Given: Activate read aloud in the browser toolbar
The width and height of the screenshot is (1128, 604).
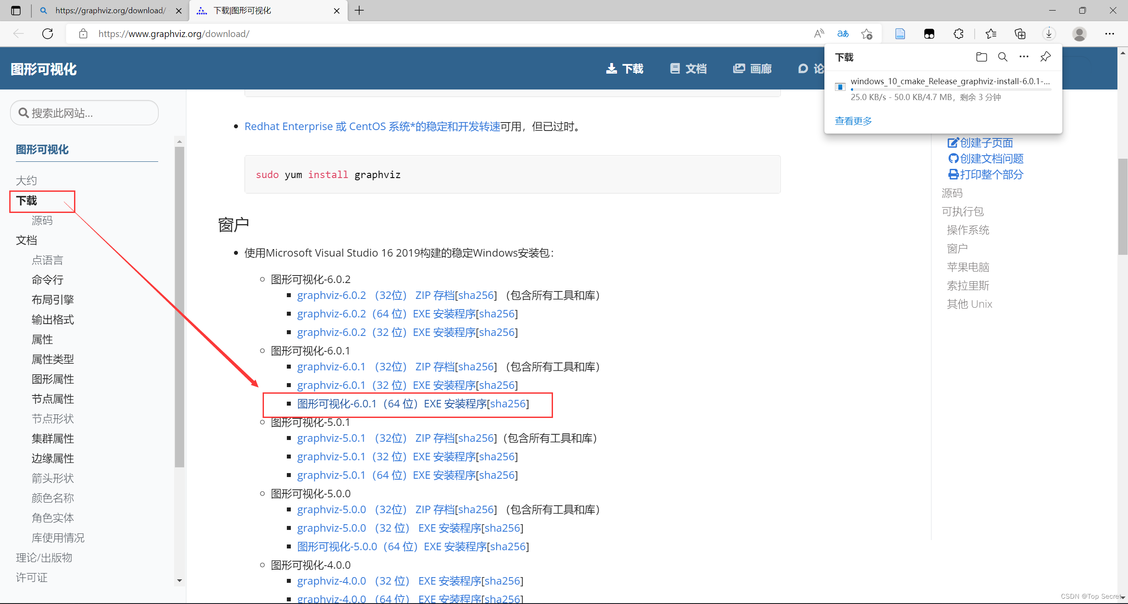Looking at the screenshot, I should (819, 34).
